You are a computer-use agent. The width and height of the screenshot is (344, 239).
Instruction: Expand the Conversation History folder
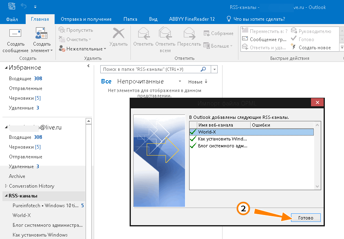point(6,186)
